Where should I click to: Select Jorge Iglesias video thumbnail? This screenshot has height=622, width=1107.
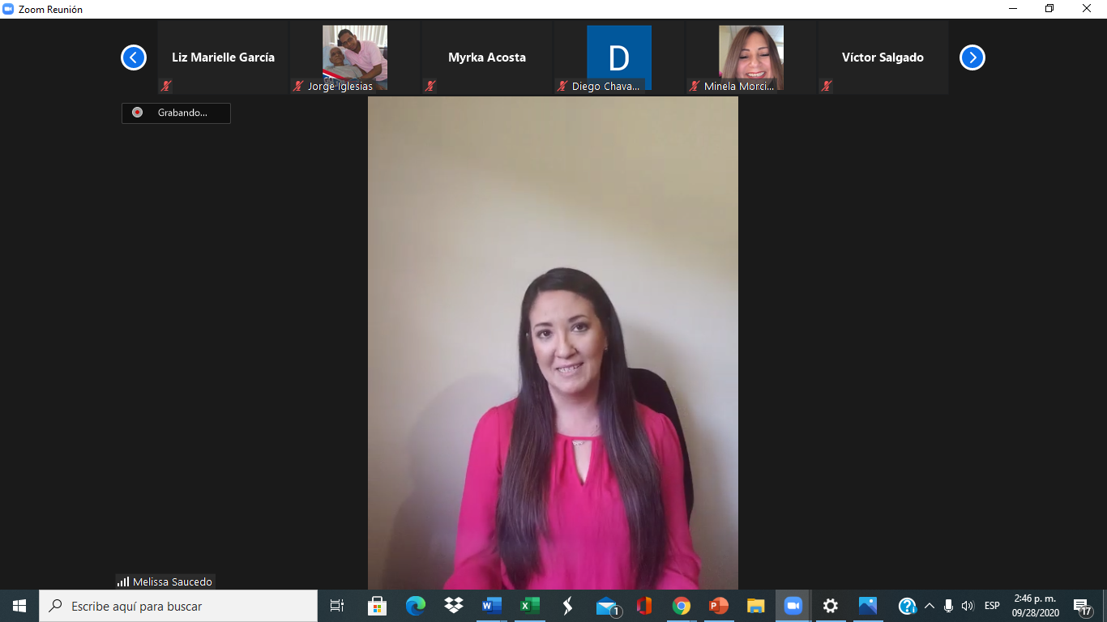(355, 58)
